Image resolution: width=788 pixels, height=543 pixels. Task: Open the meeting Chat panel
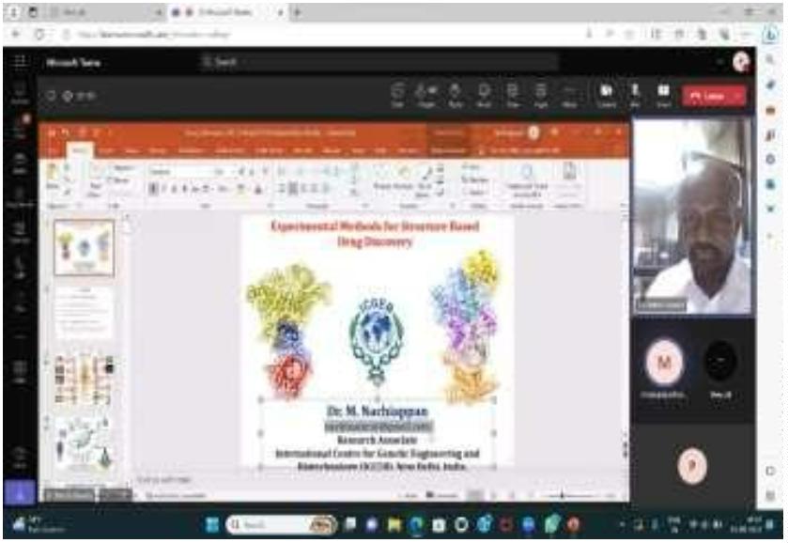coord(399,96)
